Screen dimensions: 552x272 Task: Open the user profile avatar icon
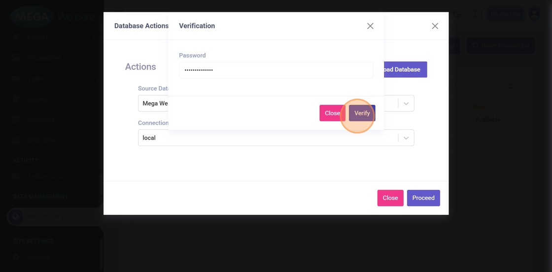[534, 14]
